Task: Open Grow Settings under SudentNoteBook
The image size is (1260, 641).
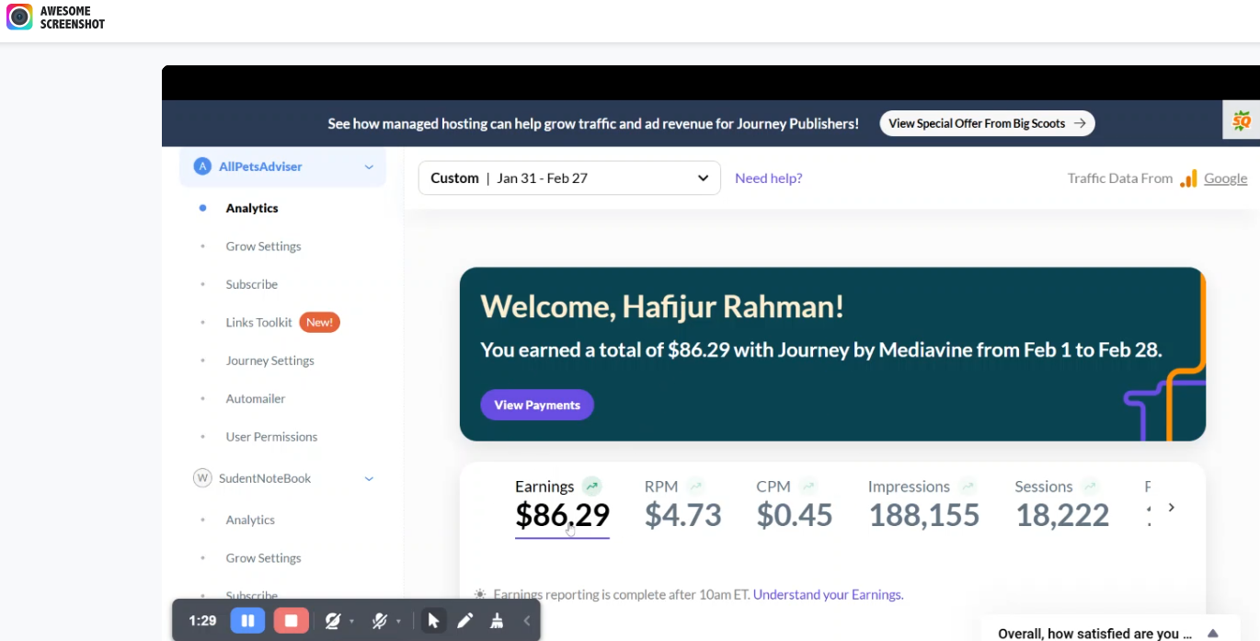Action: pos(263,558)
